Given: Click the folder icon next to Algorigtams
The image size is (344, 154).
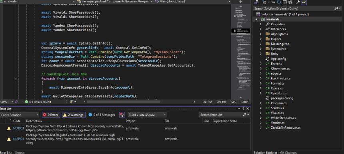Looking at the screenshot, I should coord(267,34).
